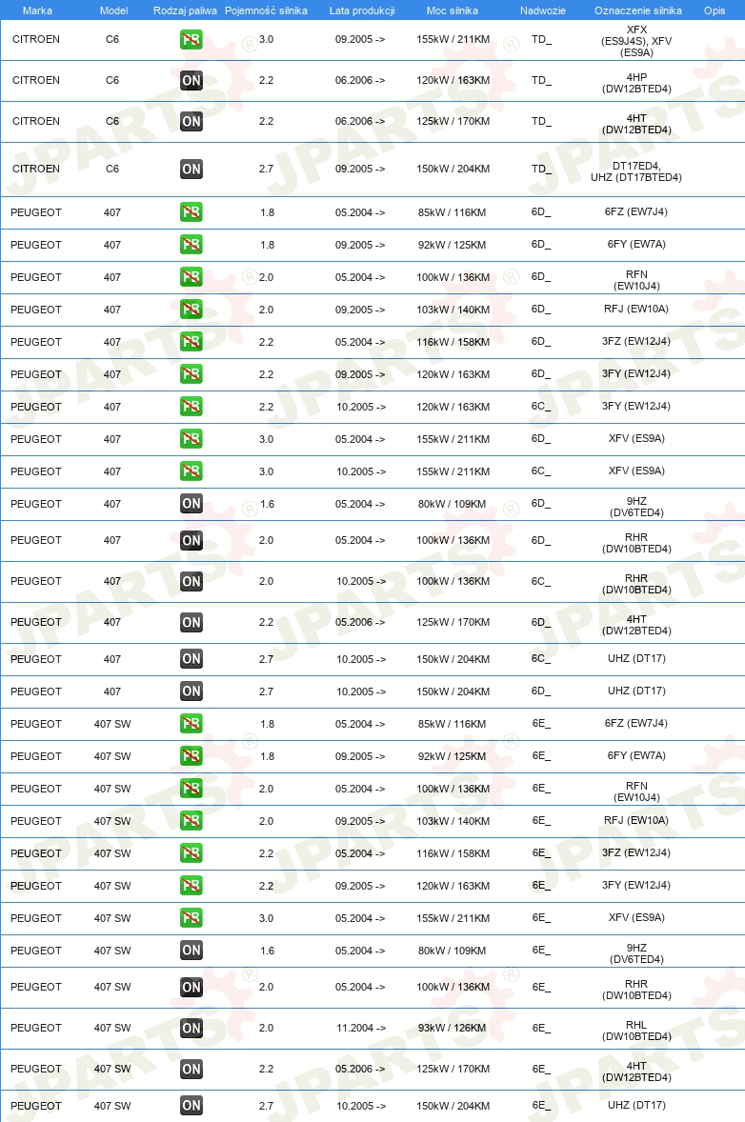745x1122 pixels.
Task: Click the Rodzaj paliwa column header
Action: [185, 10]
